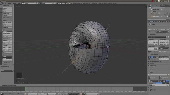Click the Resolution X field
The height and width of the screenshot is (95, 170).
(x=153, y=41)
